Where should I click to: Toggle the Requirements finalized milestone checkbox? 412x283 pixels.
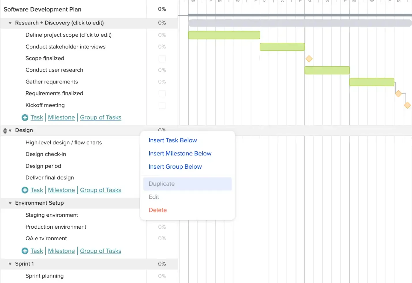coord(162,94)
